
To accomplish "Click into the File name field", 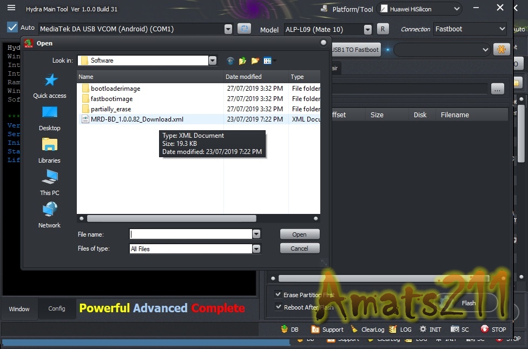I will coord(191,234).
